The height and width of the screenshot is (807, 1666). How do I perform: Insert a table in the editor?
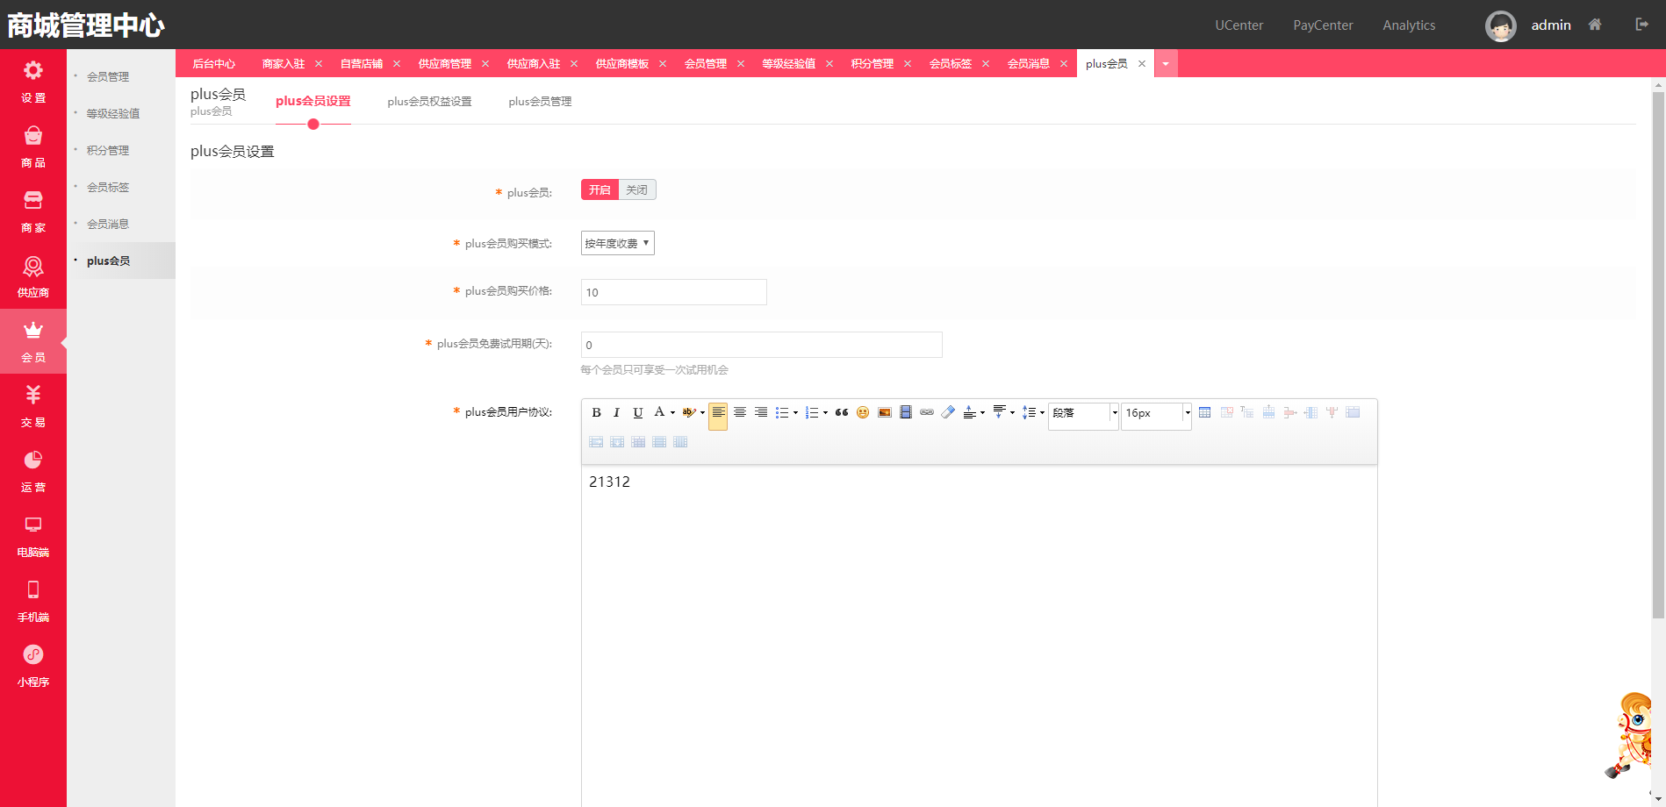point(1204,412)
